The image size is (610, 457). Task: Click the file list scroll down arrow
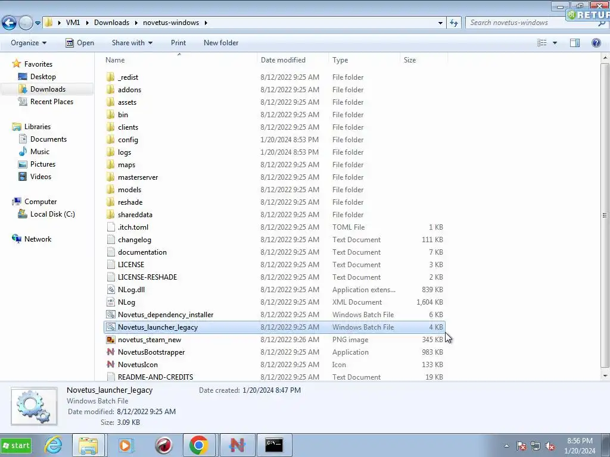click(x=605, y=376)
